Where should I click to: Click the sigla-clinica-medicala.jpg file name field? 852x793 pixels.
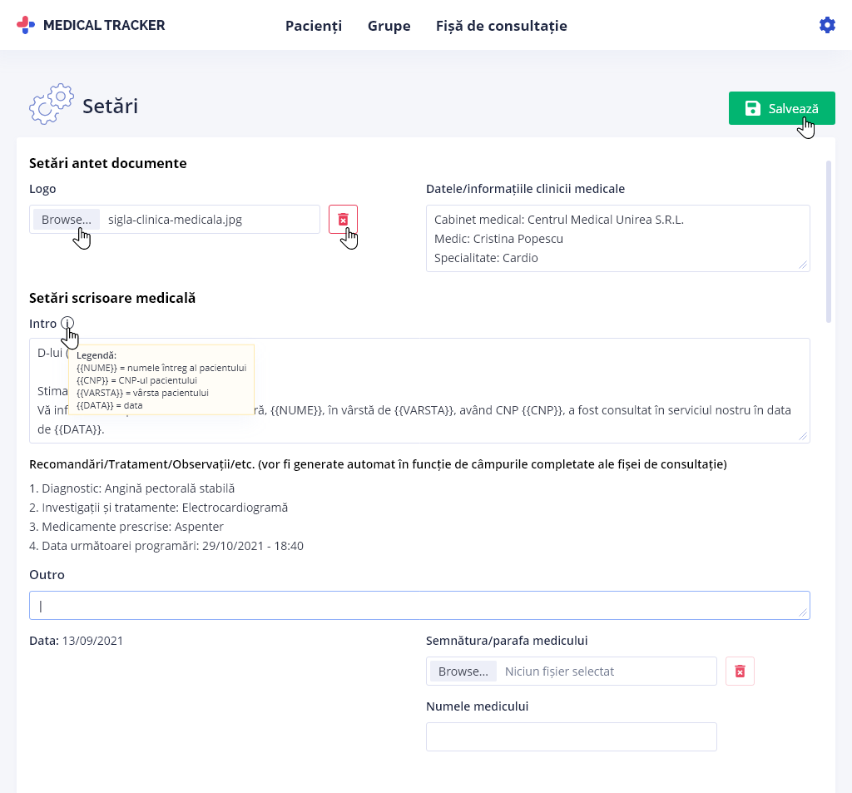tap(210, 220)
